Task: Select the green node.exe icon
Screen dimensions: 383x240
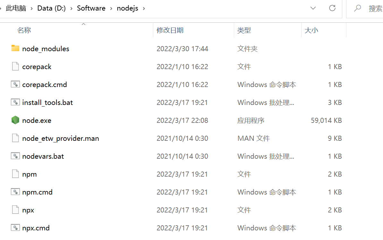Action: [x=15, y=120]
